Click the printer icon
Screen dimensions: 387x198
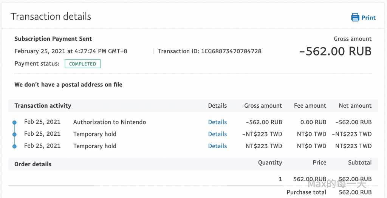tap(355, 17)
